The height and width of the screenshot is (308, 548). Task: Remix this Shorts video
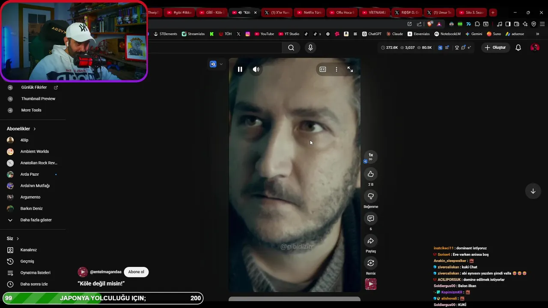371,263
